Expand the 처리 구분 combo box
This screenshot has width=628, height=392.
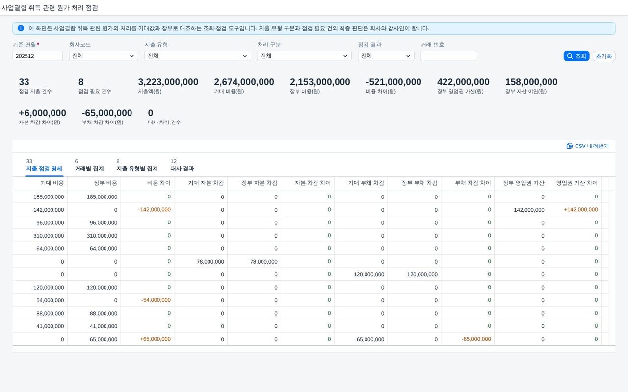304,56
